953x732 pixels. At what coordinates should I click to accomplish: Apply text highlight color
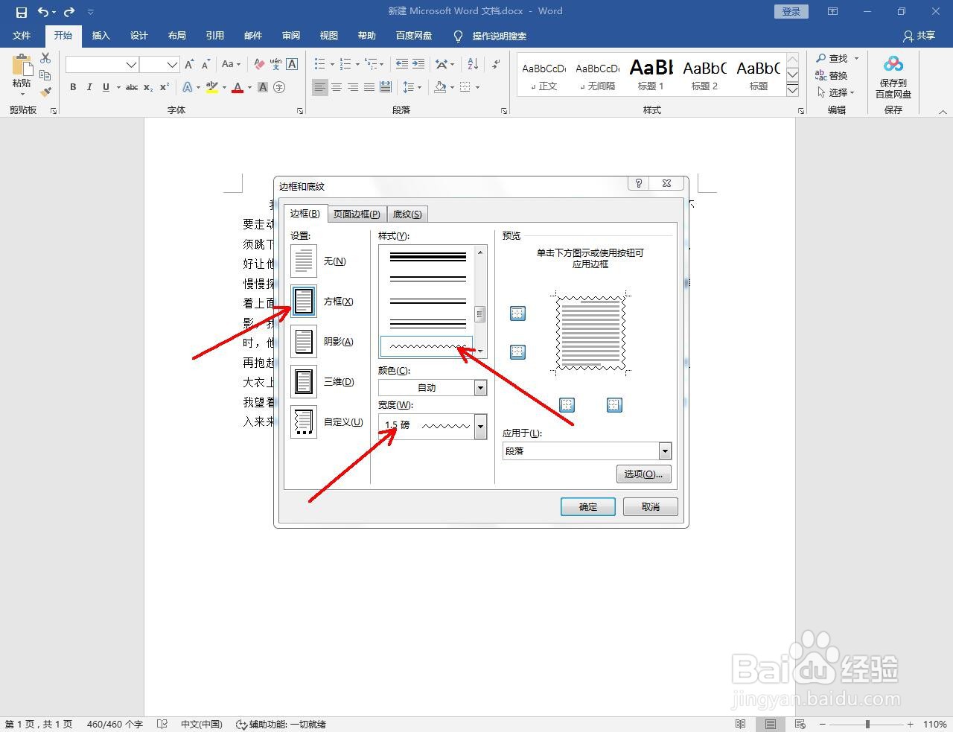pos(211,88)
